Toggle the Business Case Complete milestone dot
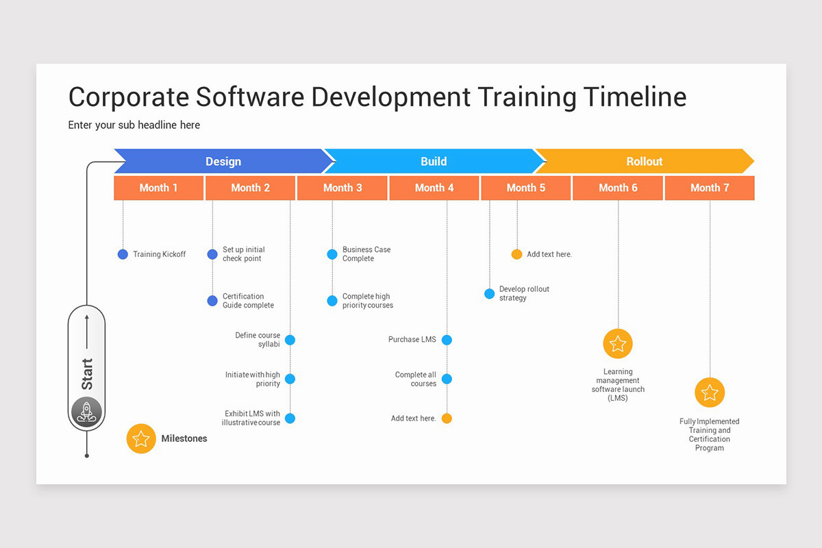This screenshot has height=548, width=822. pyautogui.click(x=332, y=253)
